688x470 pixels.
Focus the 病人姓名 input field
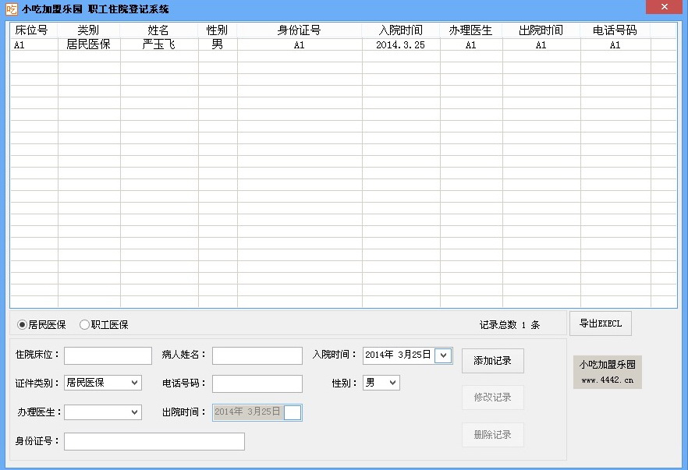tap(257, 355)
